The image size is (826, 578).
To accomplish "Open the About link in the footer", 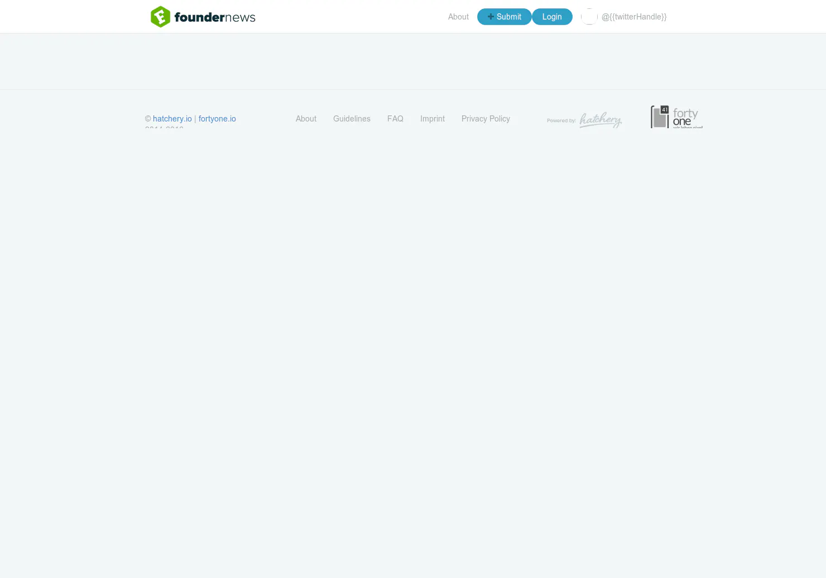I will [306, 119].
